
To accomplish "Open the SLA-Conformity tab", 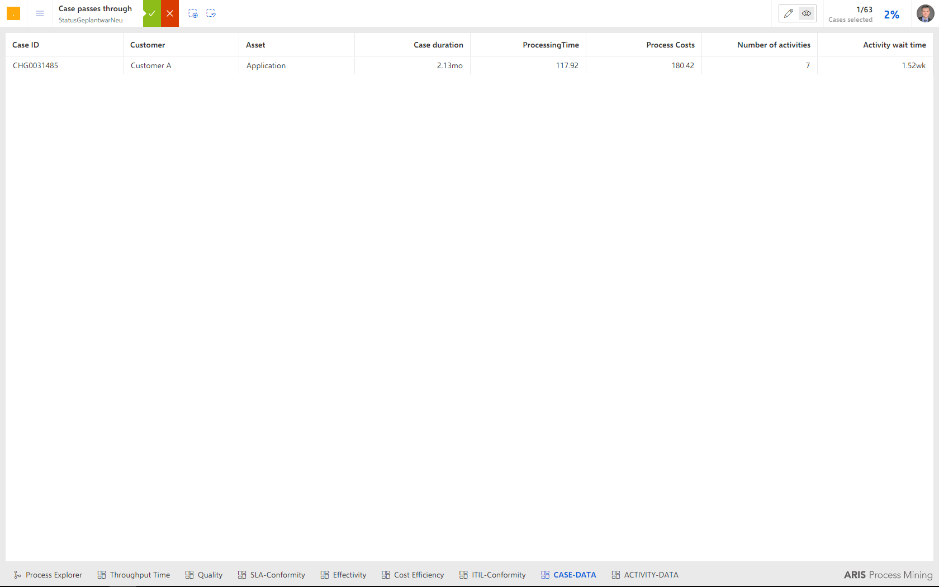I will (x=272, y=575).
